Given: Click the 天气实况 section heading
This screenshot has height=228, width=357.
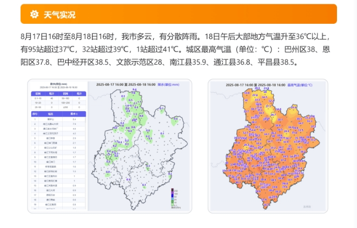Looking at the screenshot, I should click(59, 15).
